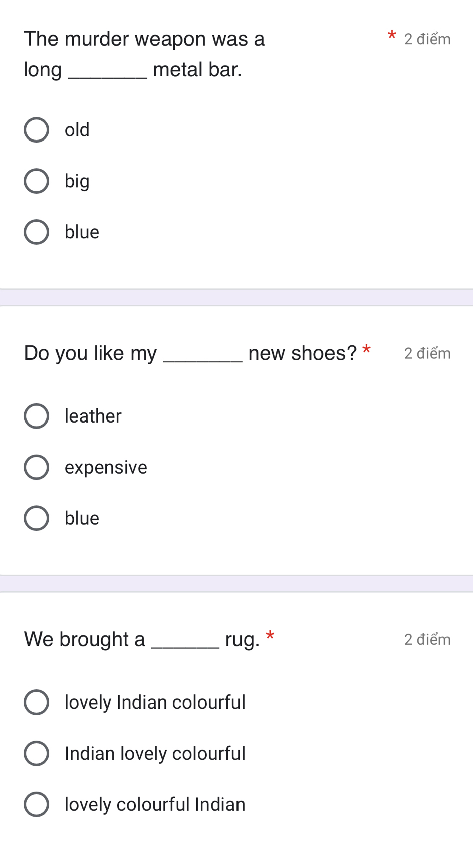Image resolution: width=473 pixels, height=842 pixels.
Task: Click the 'Do you like my' question text
Action: pyautogui.click(x=90, y=354)
